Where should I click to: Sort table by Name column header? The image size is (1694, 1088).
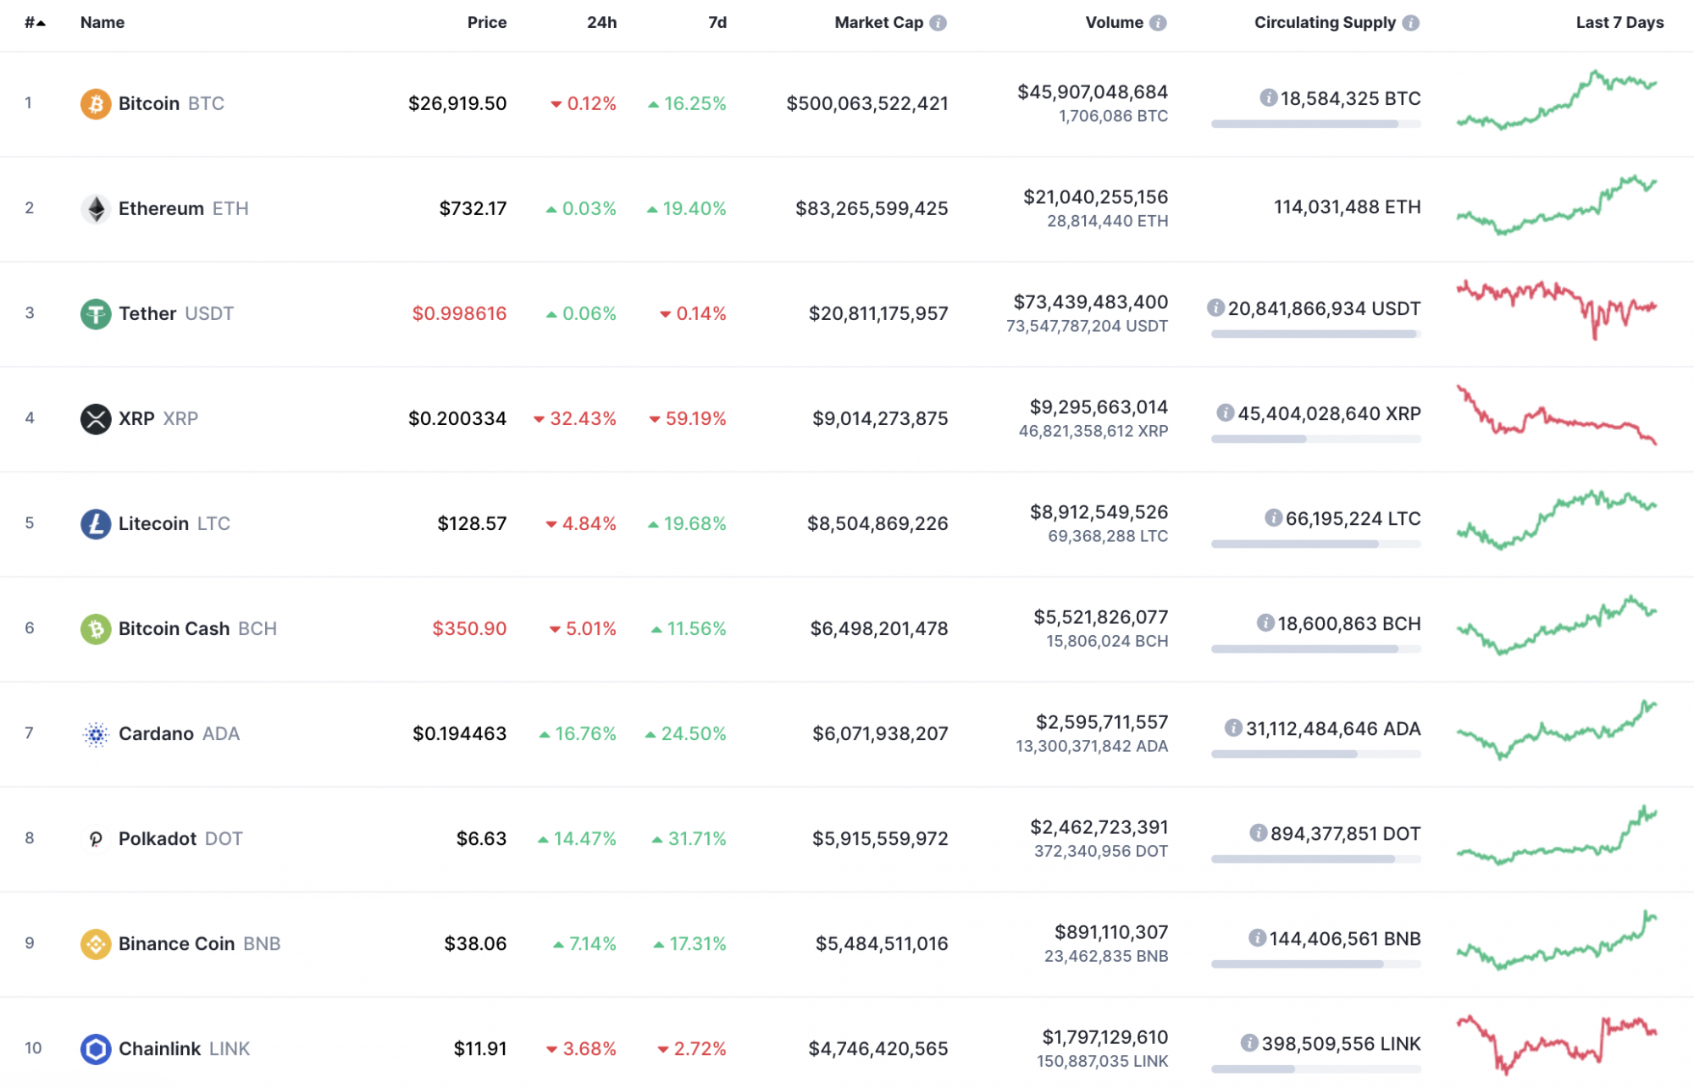[102, 23]
